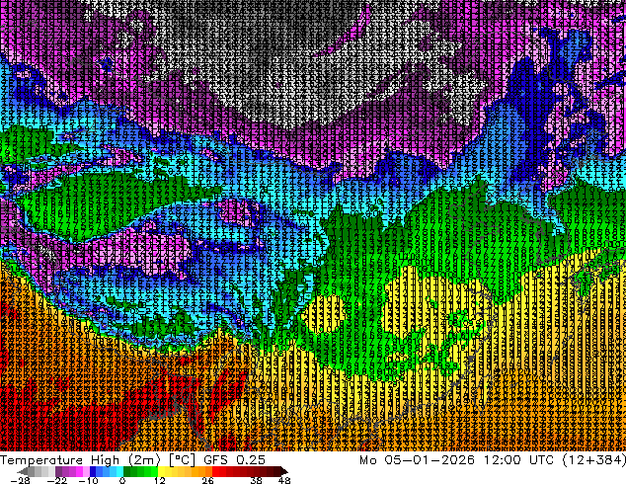Click the dark green segment of the color scale
Image resolution: width=626 pixels, height=484 pixels.
click(127, 471)
